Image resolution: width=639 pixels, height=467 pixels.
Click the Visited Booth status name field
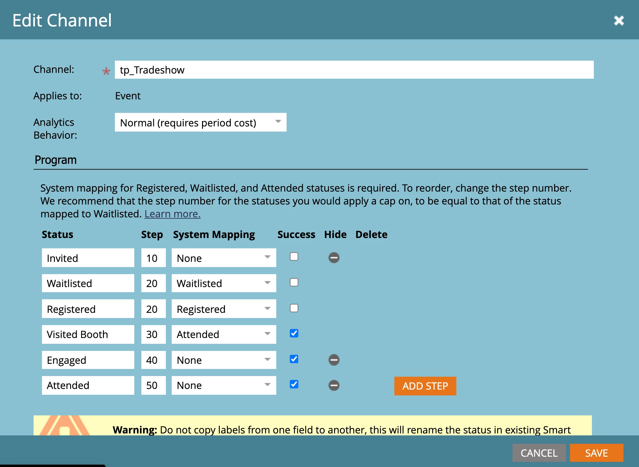[88, 334]
